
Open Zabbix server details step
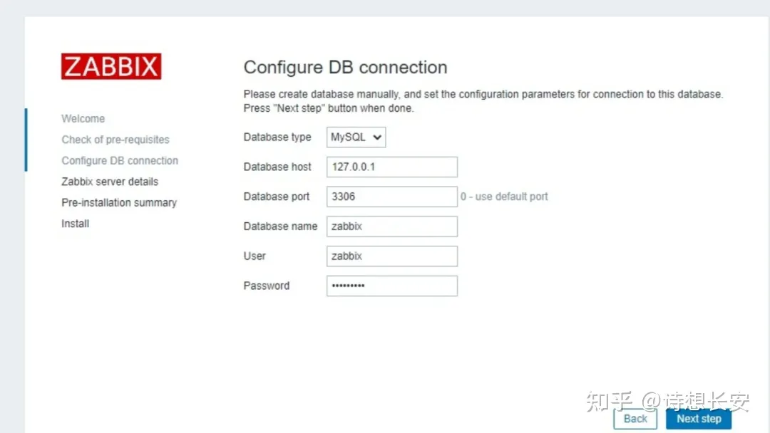click(x=110, y=182)
